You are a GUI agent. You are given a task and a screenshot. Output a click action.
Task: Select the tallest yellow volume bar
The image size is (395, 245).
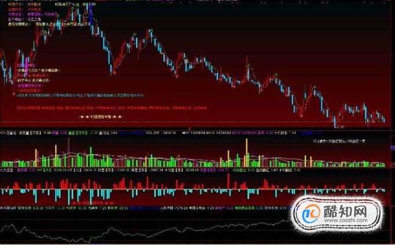pyautogui.click(x=247, y=153)
